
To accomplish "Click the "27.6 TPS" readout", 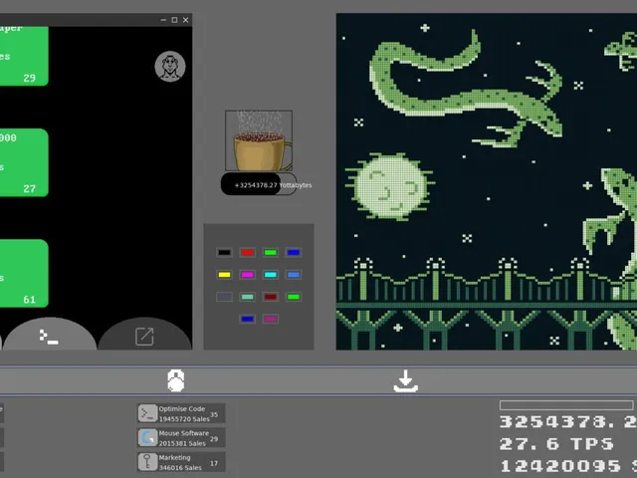I will tap(556, 444).
